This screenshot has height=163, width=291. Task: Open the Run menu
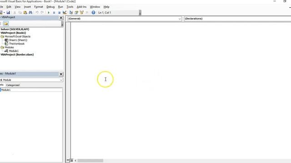pyautogui.click(x=60, y=7)
